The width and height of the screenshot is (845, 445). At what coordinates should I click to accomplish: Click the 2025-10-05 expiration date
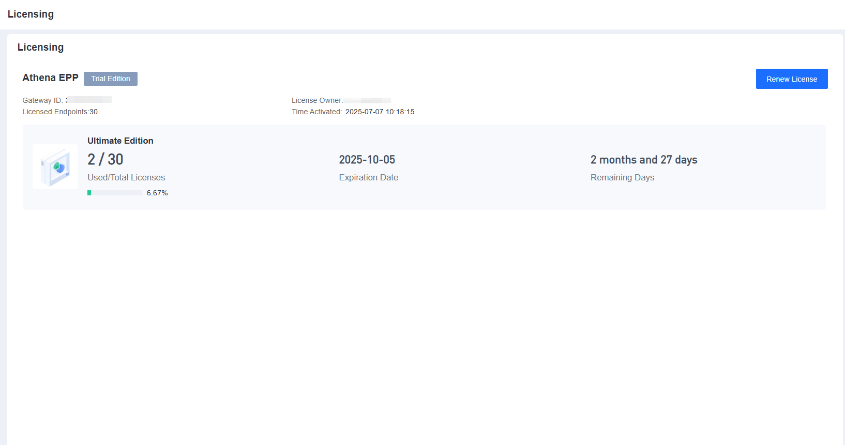point(367,160)
